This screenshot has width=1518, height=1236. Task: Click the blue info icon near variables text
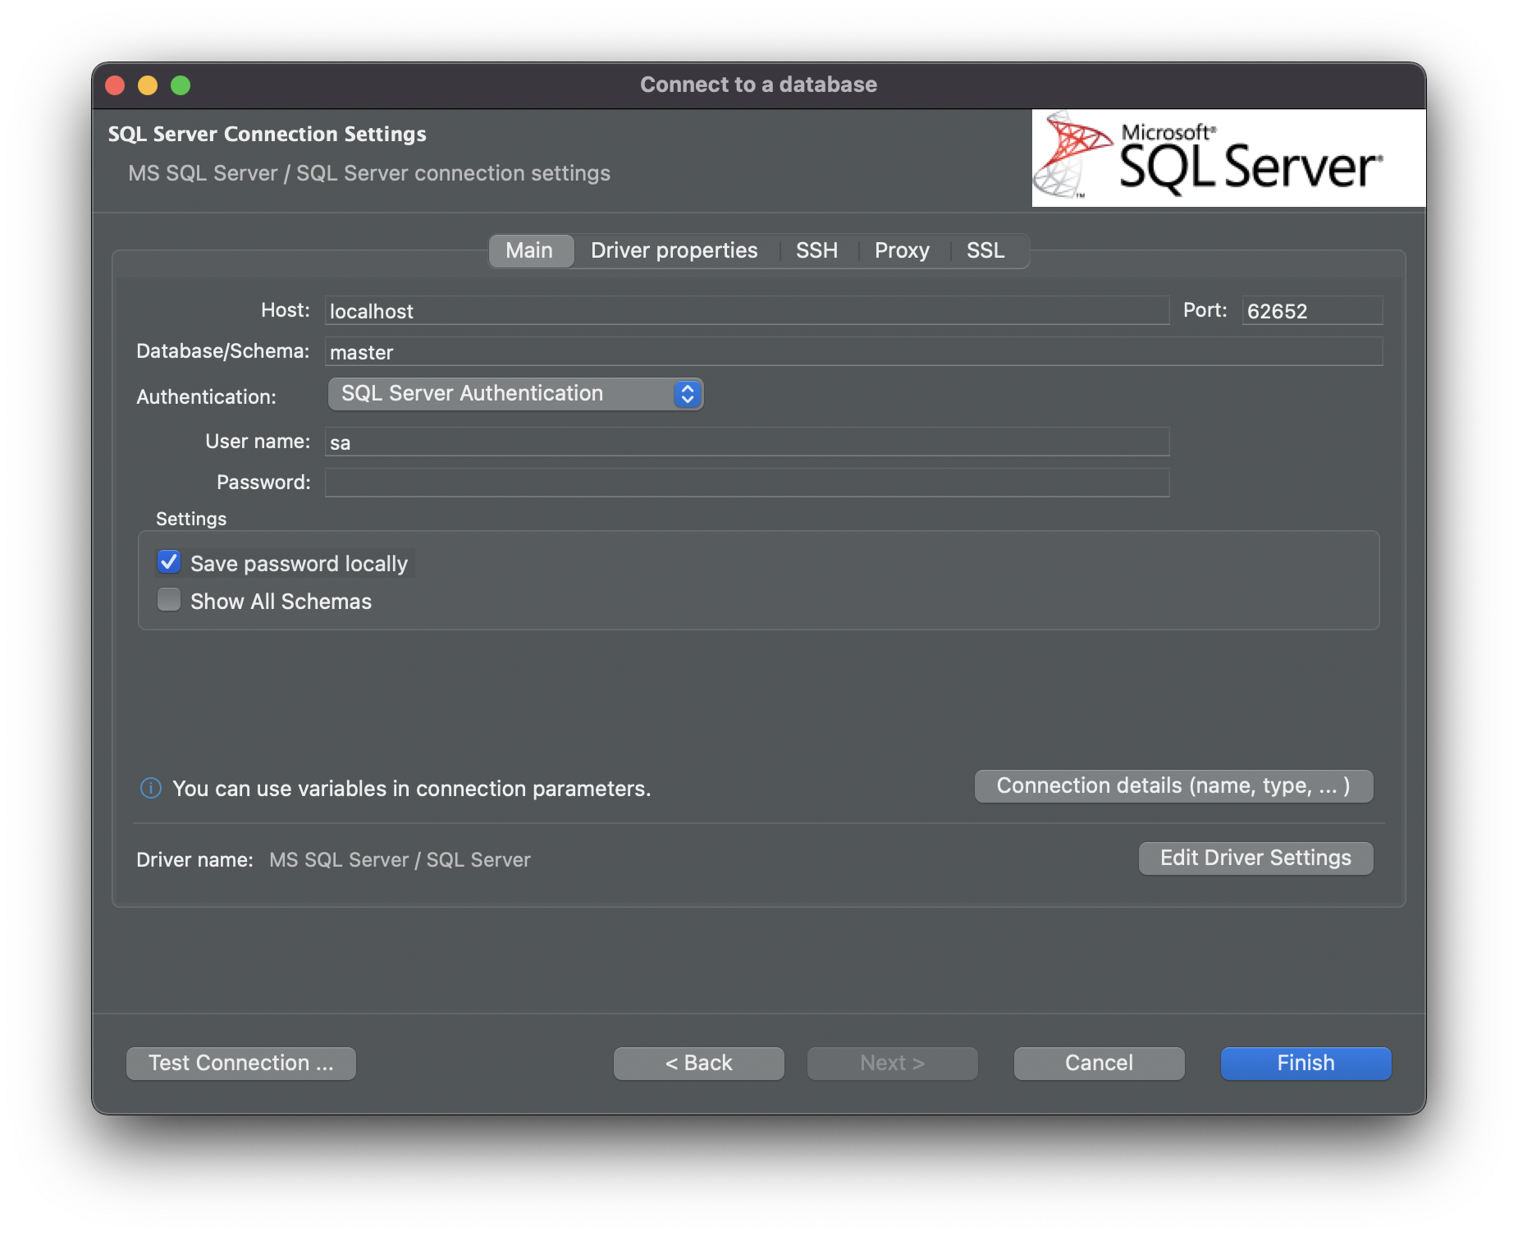[150, 789]
